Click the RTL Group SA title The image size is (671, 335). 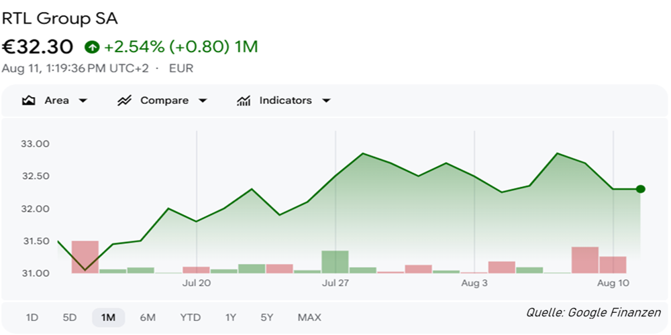click(x=60, y=19)
